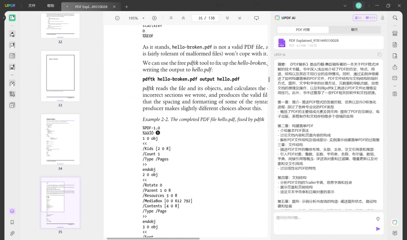Select the page 34 thumbnail
Screen dimensions: 407x240
tap(60, 139)
